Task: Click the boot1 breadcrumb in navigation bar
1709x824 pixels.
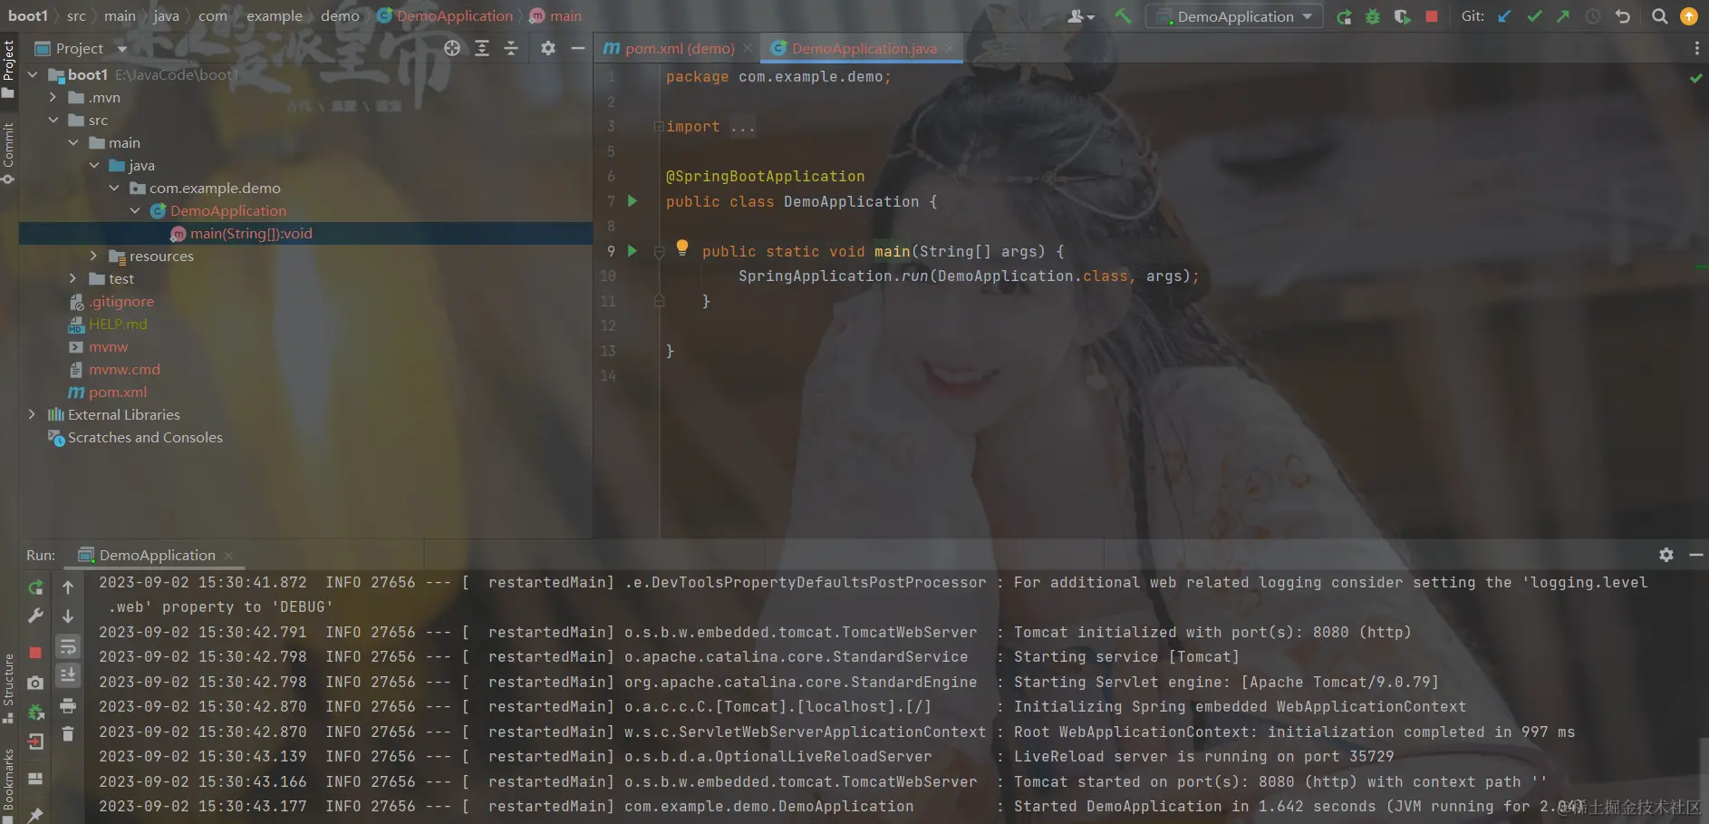Action: click(x=28, y=16)
